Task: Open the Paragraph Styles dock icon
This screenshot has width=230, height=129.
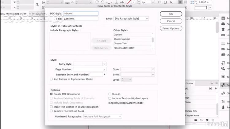Action: (223, 85)
